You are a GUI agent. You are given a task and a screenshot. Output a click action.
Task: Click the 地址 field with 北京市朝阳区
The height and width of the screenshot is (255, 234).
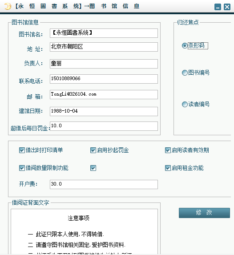coord(104,47)
